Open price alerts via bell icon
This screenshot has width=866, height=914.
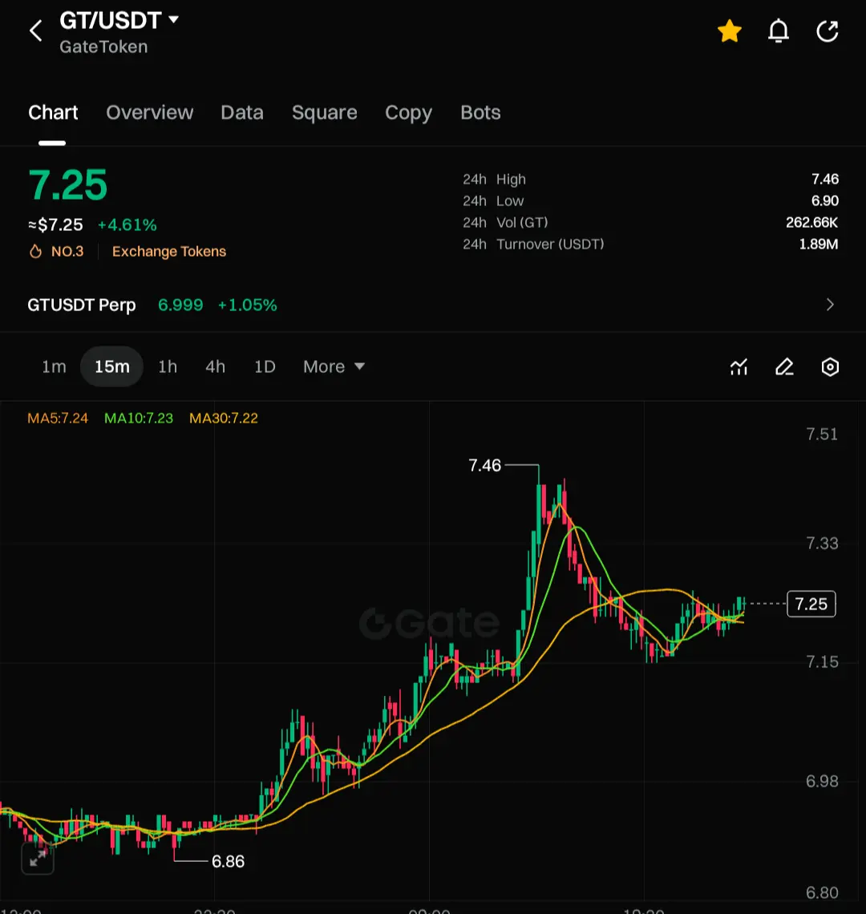[x=779, y=31]
